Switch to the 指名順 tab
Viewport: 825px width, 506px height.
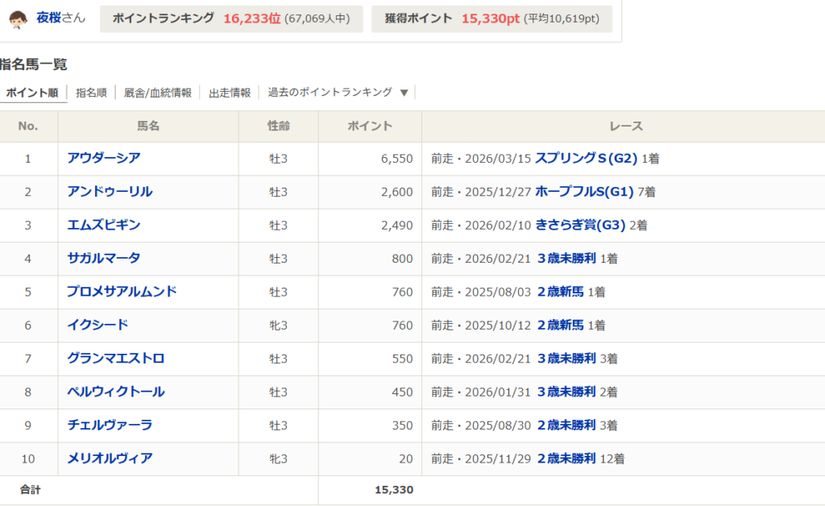[x=91, y=93]
